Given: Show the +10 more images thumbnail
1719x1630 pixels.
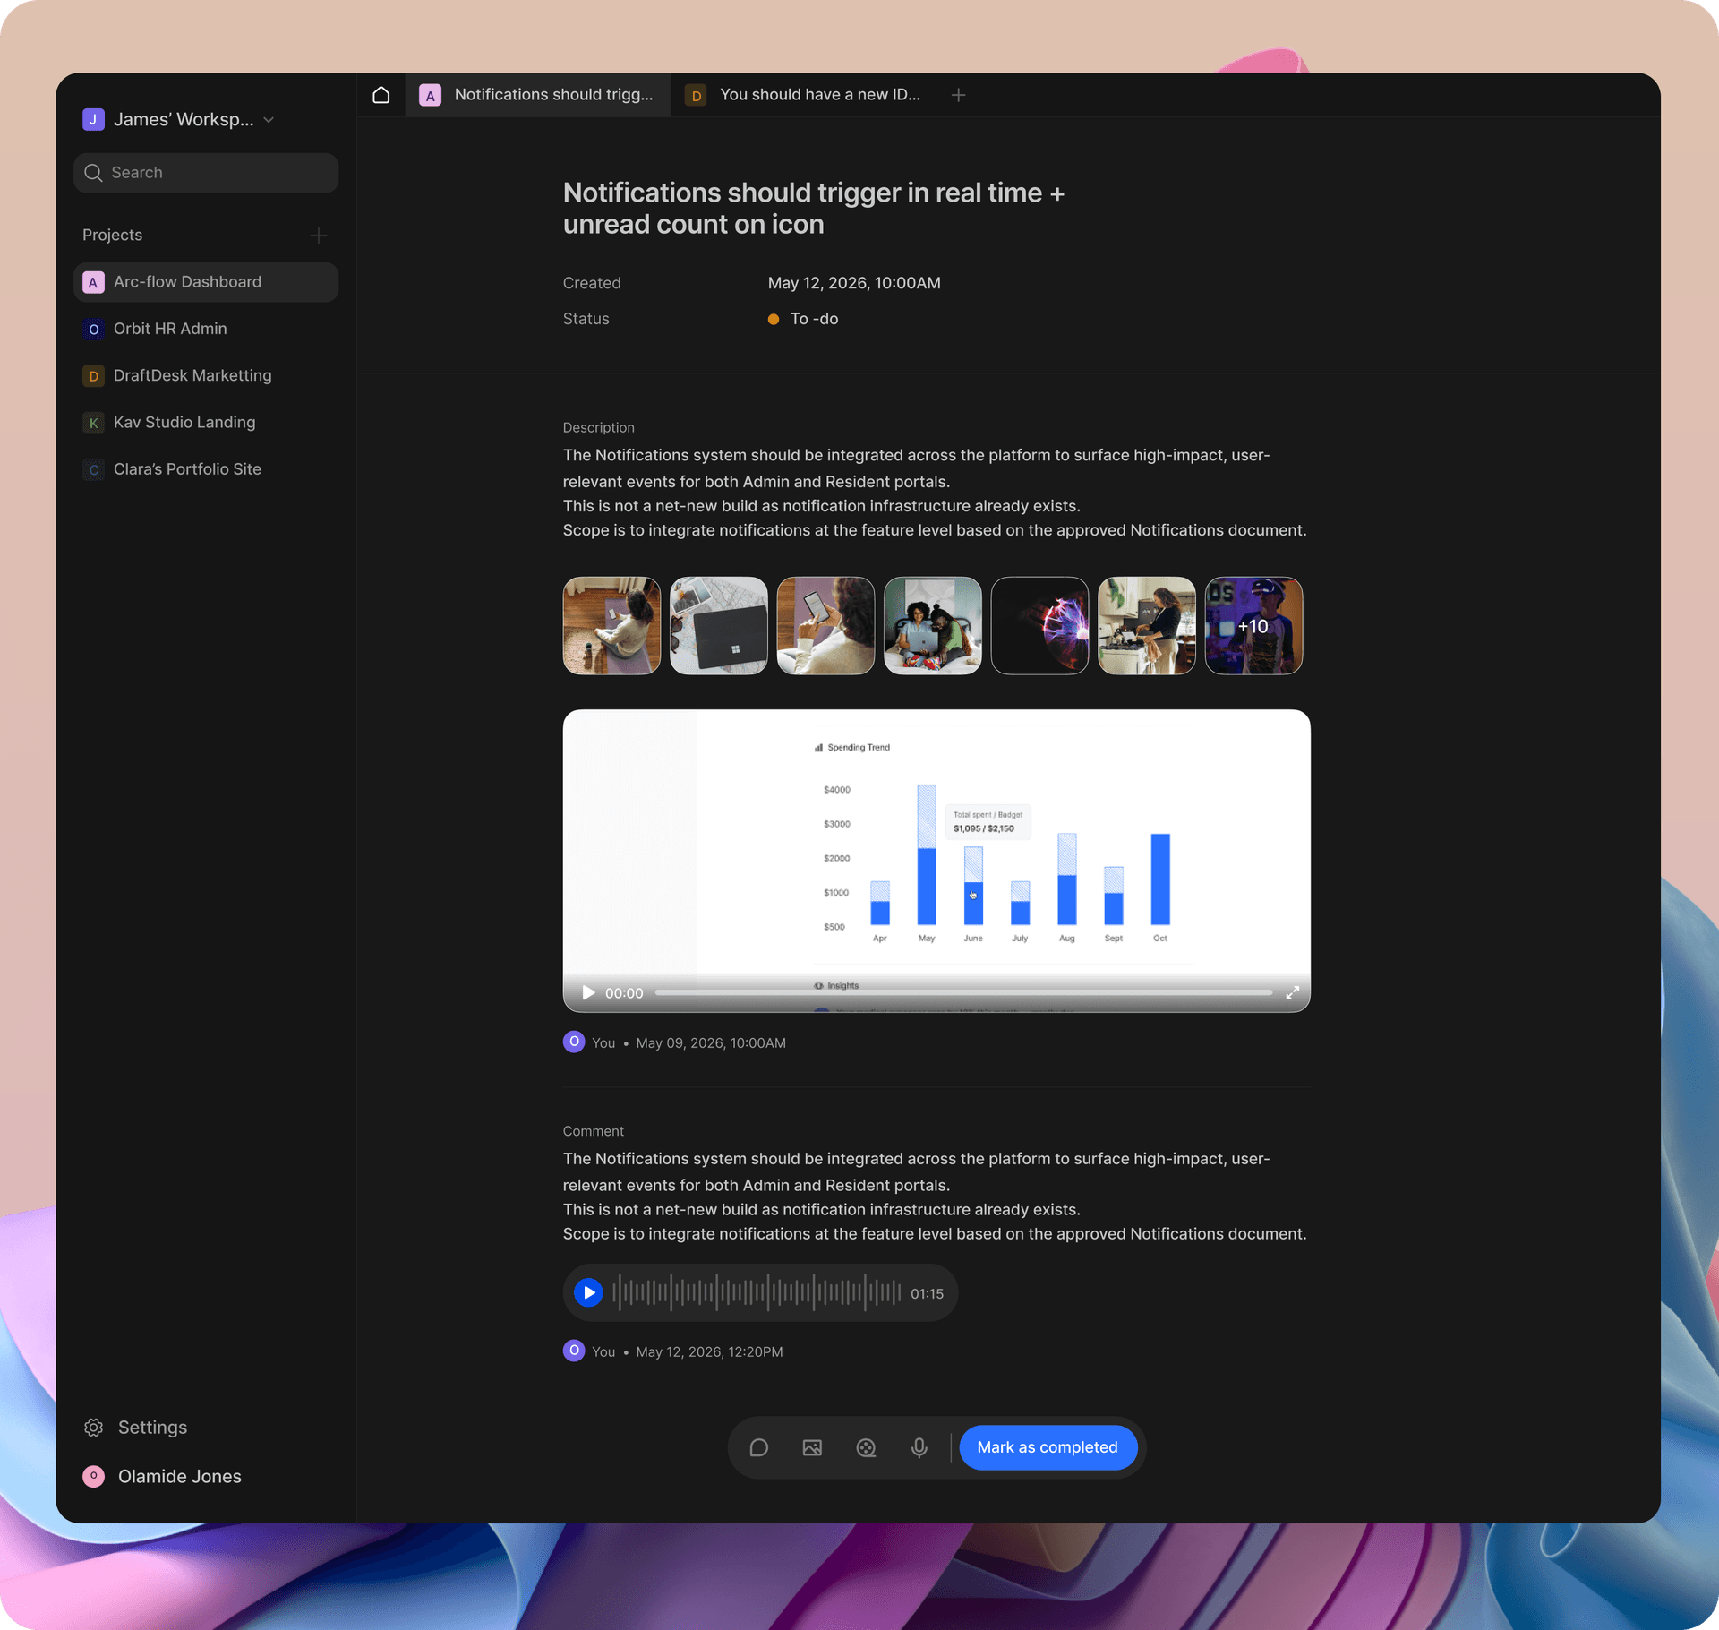Looking at the screenshot, I should point(1253,626).
